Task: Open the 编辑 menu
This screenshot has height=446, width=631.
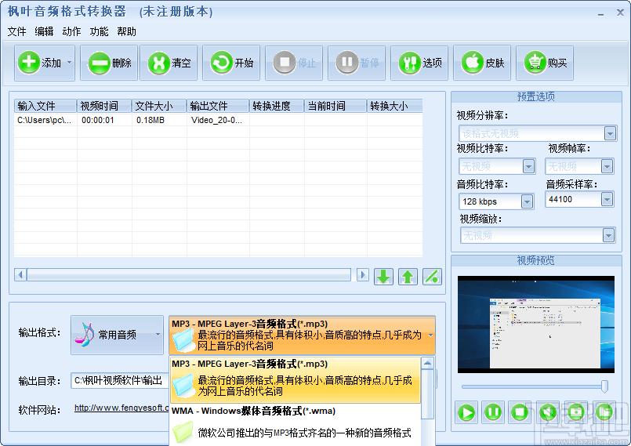Action: [x=44, y=31]
